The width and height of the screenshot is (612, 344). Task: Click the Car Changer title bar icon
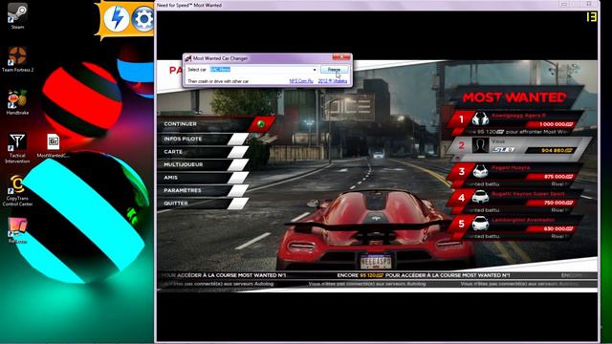pyautogui.click(x=188, y=58)
